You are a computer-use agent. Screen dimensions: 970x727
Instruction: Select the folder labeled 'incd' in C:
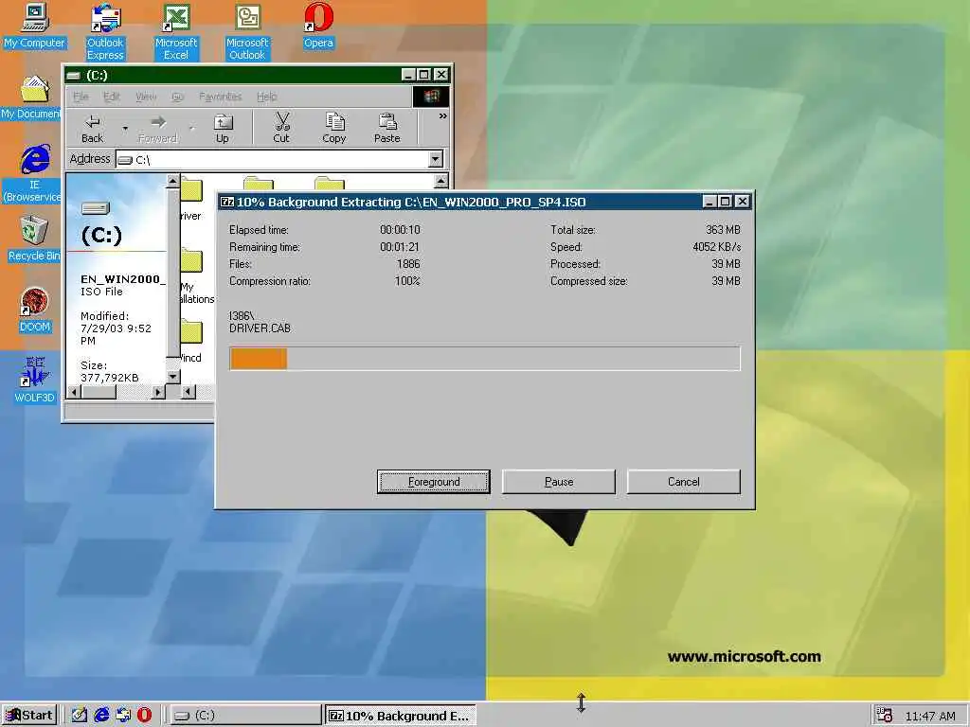click(x=190, y=342)
